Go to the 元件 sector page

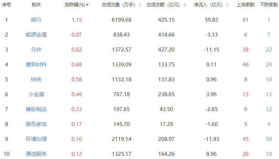click(x=36, y=50)
